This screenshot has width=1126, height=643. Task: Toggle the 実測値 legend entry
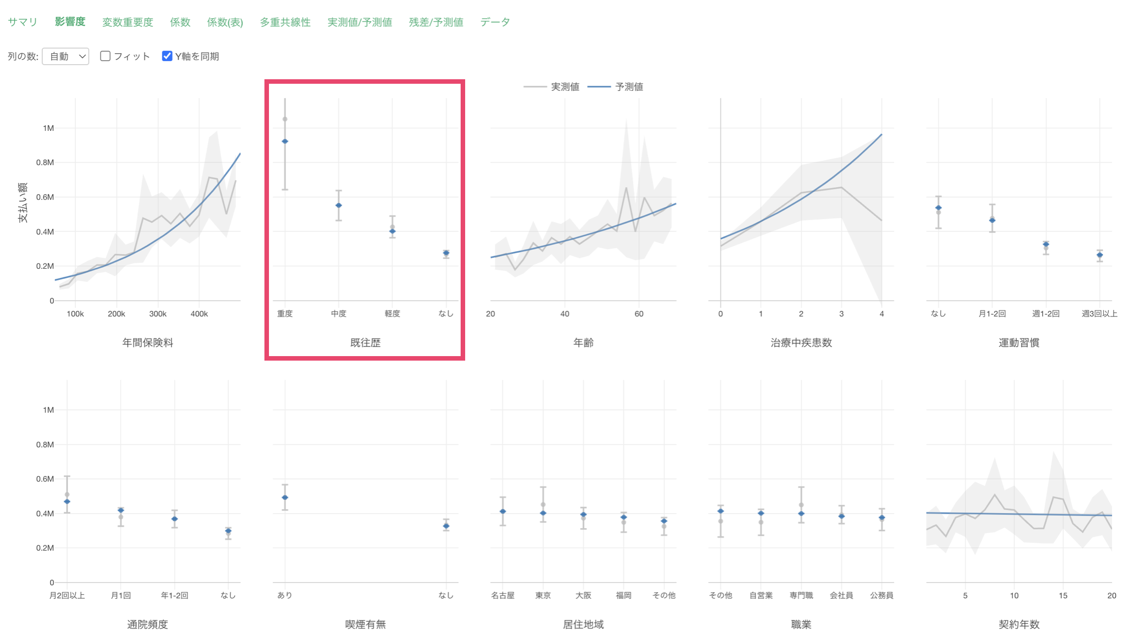(551, 87)
